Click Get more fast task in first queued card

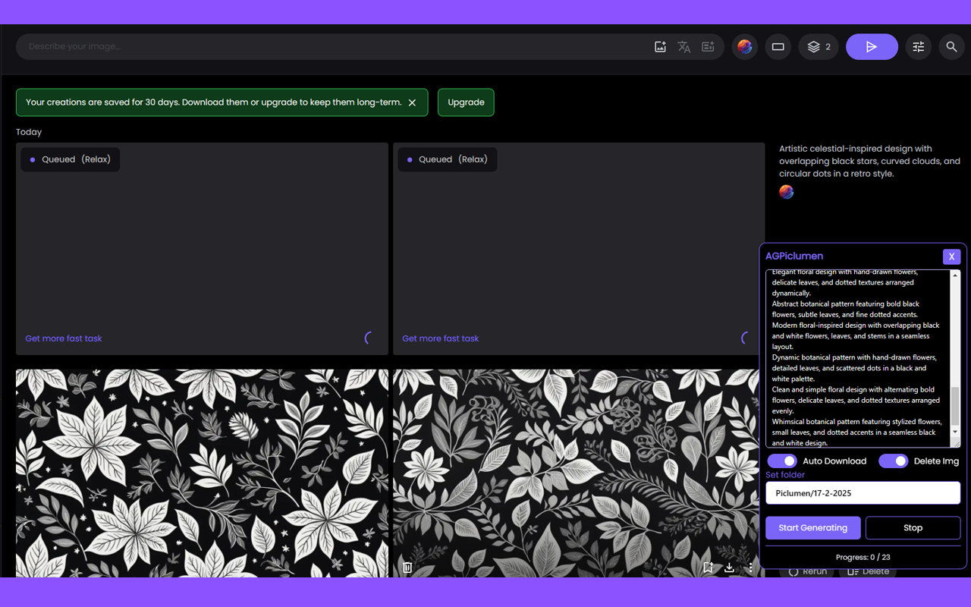coord(64,338)
